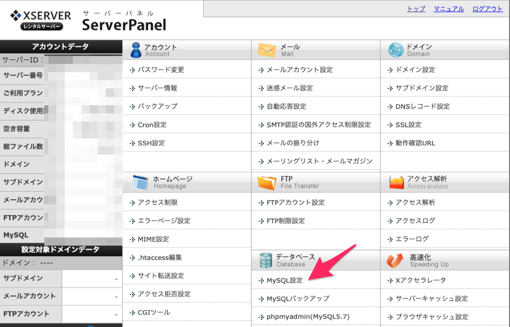Open メーリングリスト・メールマガジン

320,161
